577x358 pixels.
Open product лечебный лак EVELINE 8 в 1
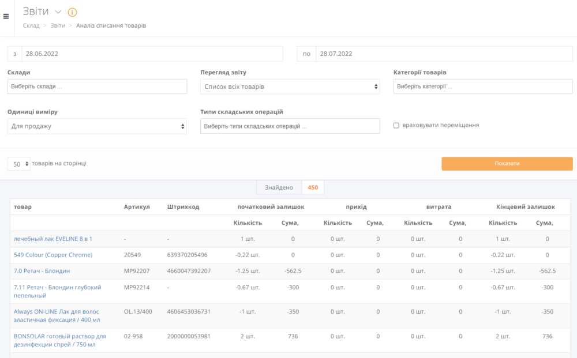point(53,239)
